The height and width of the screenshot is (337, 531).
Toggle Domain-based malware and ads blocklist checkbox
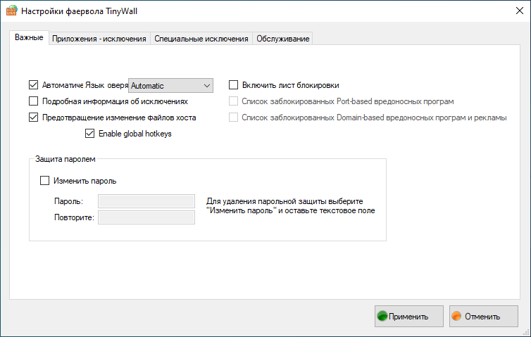pos(234,117)
